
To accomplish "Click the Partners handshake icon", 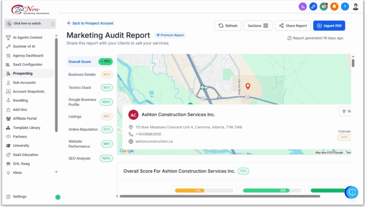I will (9, 137).
